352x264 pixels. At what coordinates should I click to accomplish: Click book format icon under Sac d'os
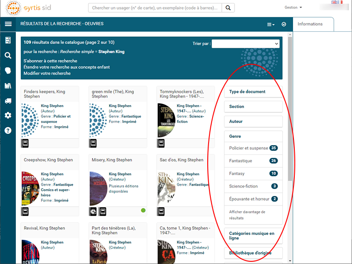point(161,212)
